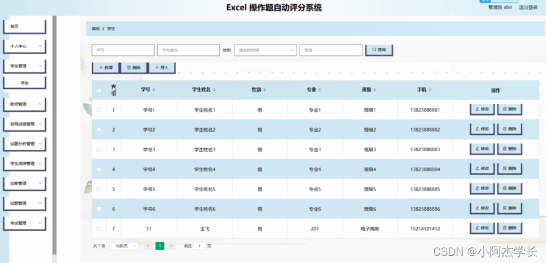Expand the 教师管理 sidebar menu
The width and height of the screenshot is (547, 263).
point(24,104)
